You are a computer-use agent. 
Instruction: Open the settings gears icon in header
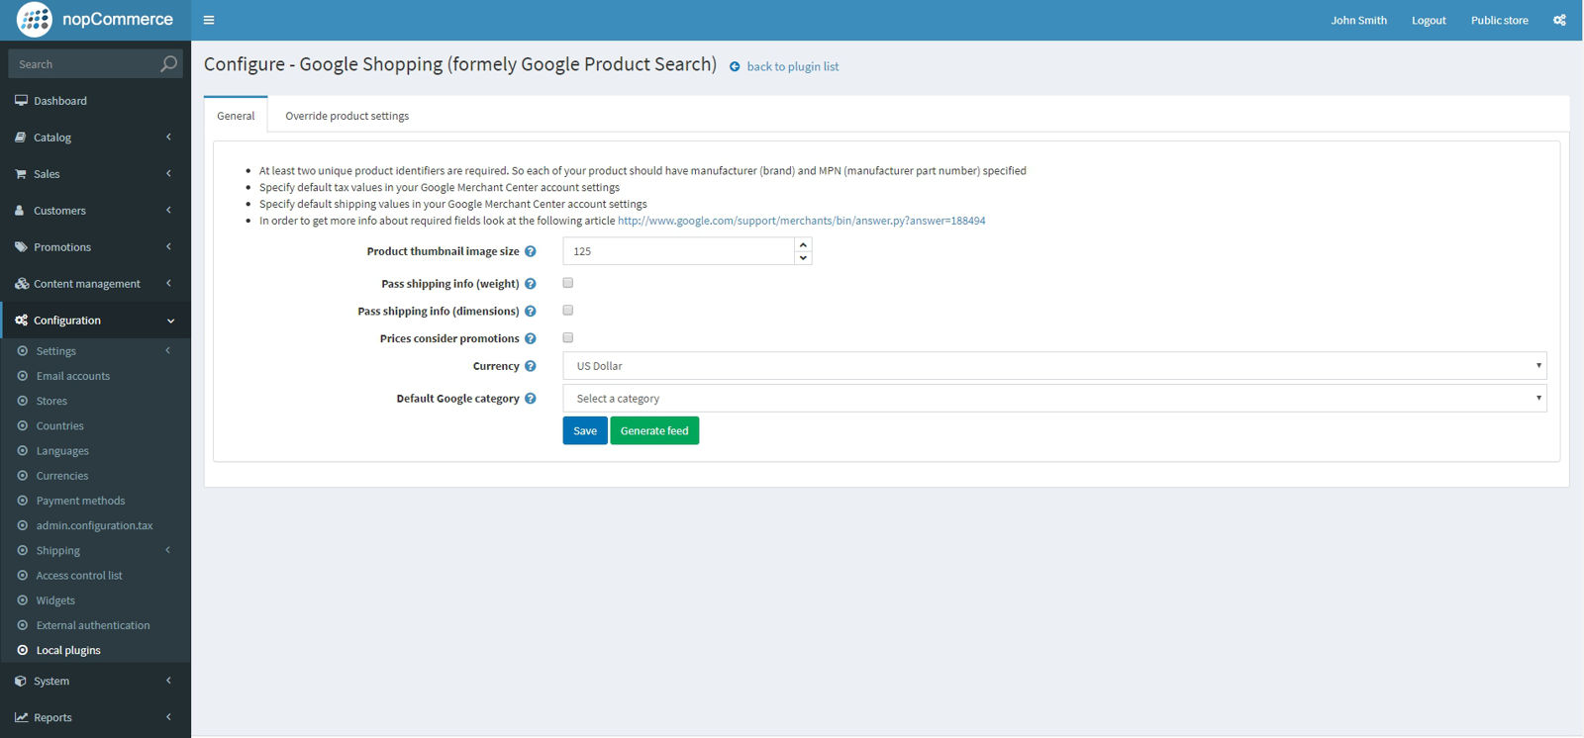click(1559, 20)
